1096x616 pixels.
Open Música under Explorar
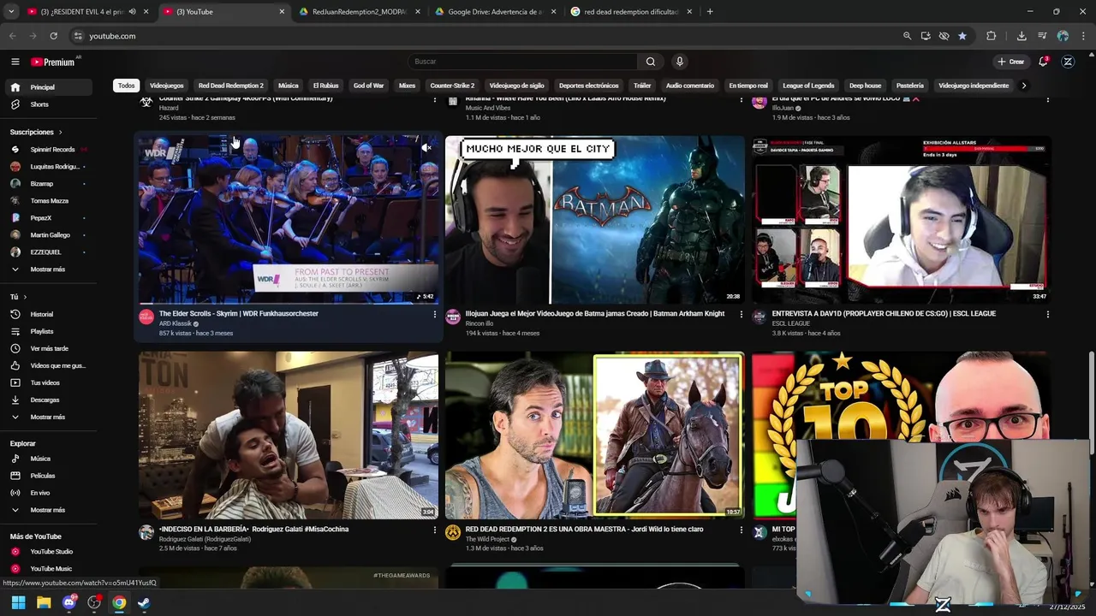(49, 459)
